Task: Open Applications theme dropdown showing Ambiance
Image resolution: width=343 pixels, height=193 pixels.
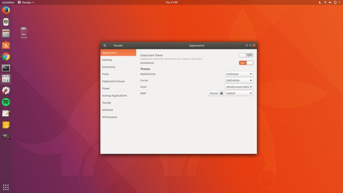Action: point(239,74)
